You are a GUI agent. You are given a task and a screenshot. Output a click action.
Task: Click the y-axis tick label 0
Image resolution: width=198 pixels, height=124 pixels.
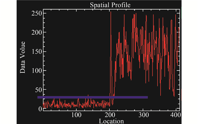coord(40,109)
